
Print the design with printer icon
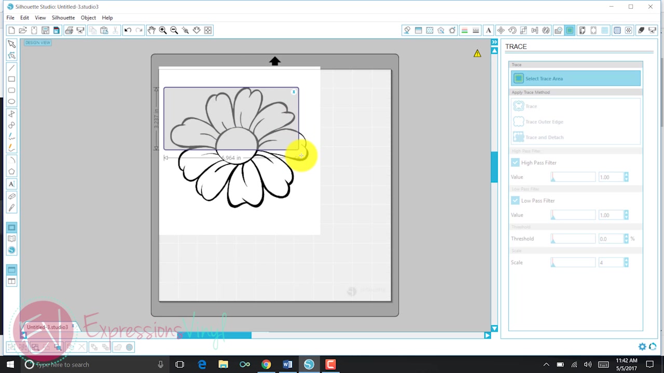pyautogui.click(x=68, y=31)
